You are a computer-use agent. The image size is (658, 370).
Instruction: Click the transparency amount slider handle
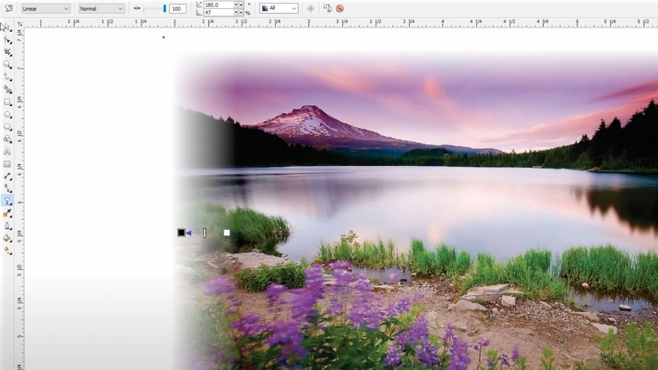pos(164,8)
